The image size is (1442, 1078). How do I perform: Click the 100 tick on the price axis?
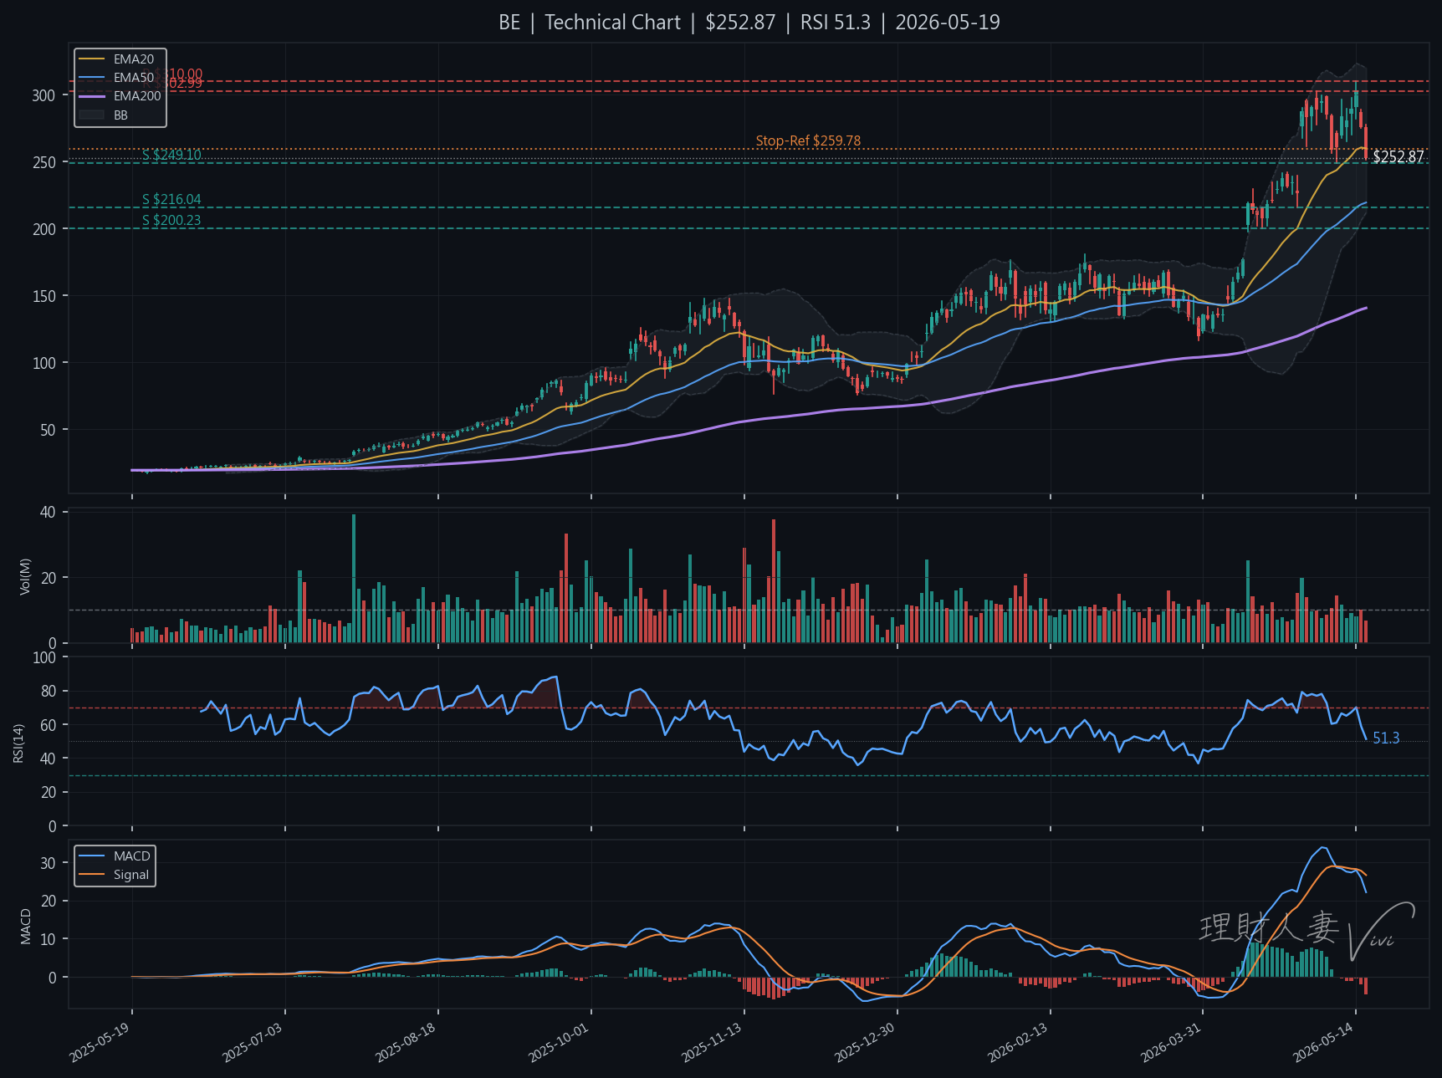pos(43,363)
